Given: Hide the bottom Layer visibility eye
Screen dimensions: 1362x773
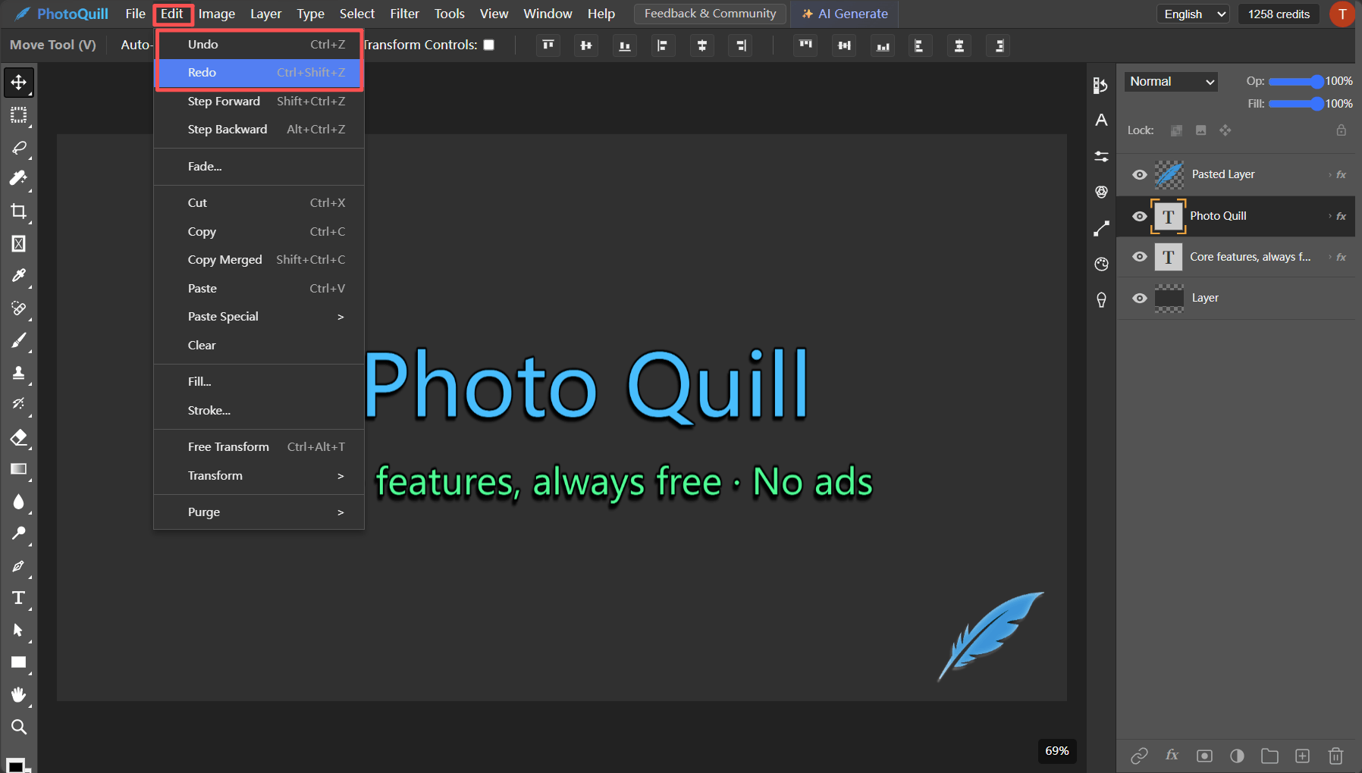Looking at the screenshot, I should (1139, 298).
